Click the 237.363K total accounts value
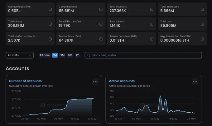 point(118,11)
